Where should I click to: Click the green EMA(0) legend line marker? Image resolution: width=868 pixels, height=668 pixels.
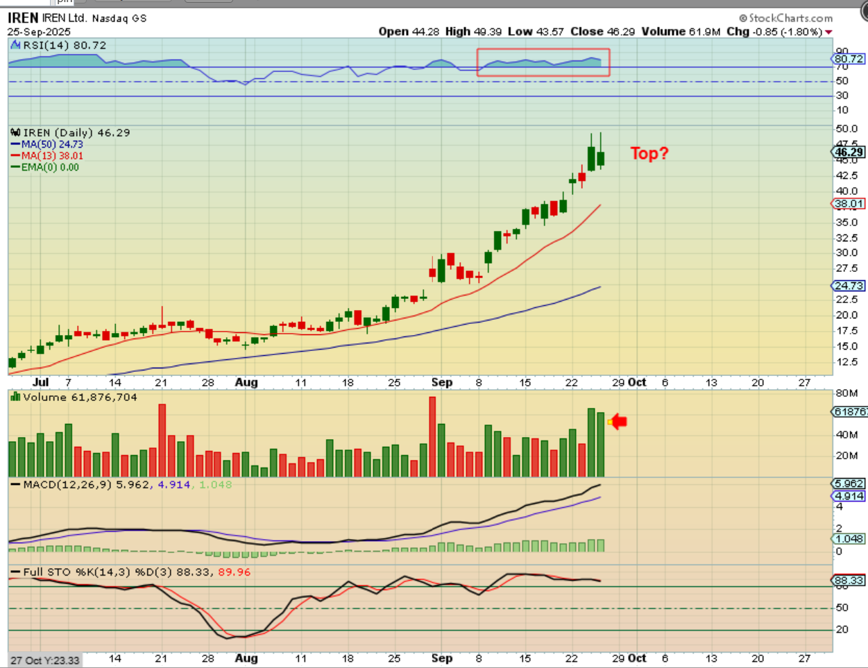click(x=15, y=167)
